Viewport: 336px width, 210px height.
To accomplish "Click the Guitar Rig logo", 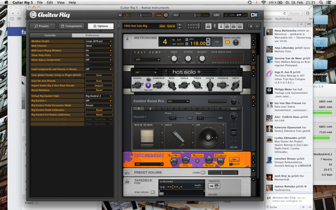I will (50, 15).
